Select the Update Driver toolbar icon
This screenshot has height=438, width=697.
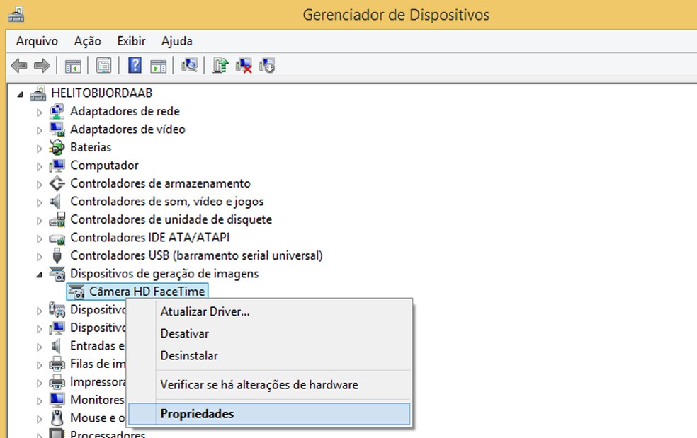220,65
